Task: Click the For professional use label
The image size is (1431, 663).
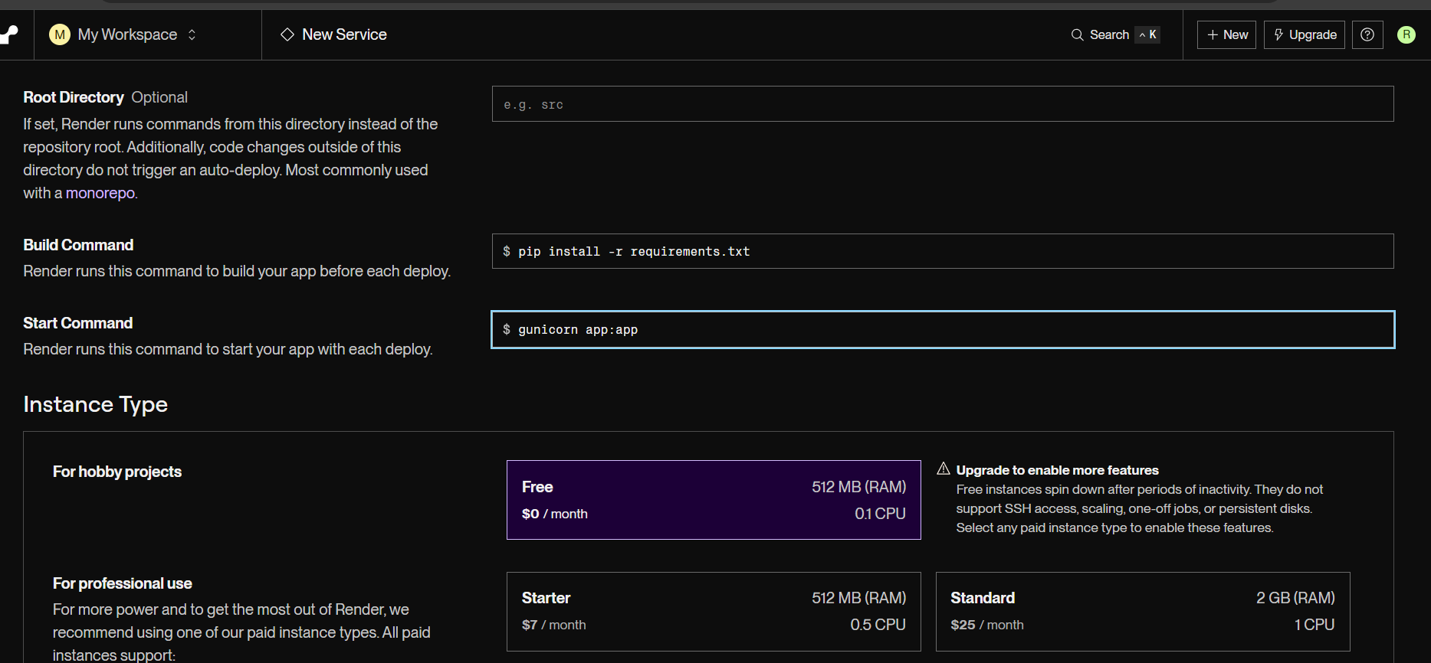Action: point(122,583)
